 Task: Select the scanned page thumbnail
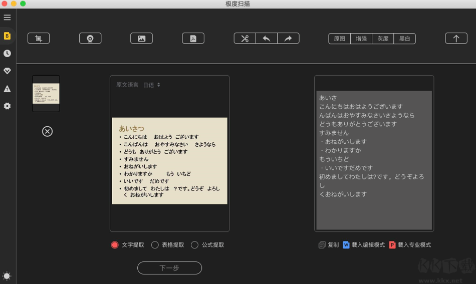click(x=46, y=94)
